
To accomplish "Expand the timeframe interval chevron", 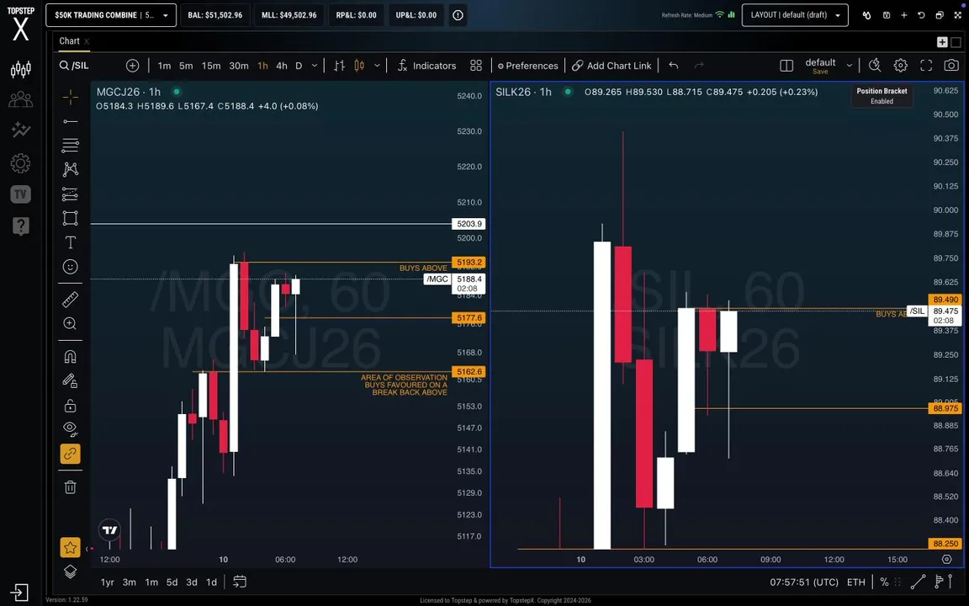I will pos(315,66).
